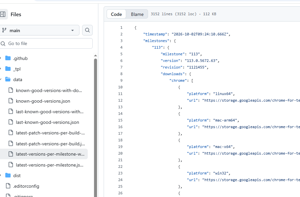Click the file icon beside last-known-good-versions.json

click(11, 122)
